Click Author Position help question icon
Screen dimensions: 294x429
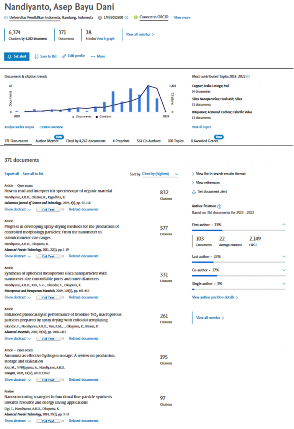[219, 206]
